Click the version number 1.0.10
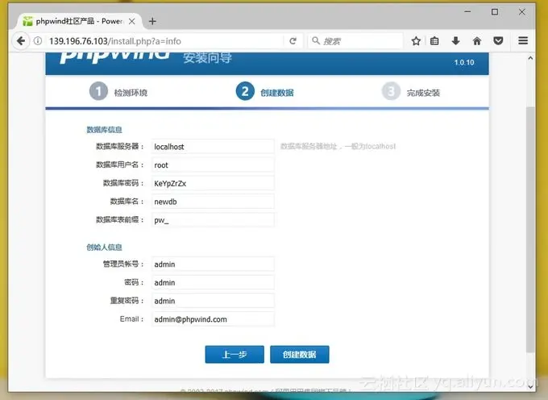Viewport: 548px width, 400px height. click(x=464, y=63)
